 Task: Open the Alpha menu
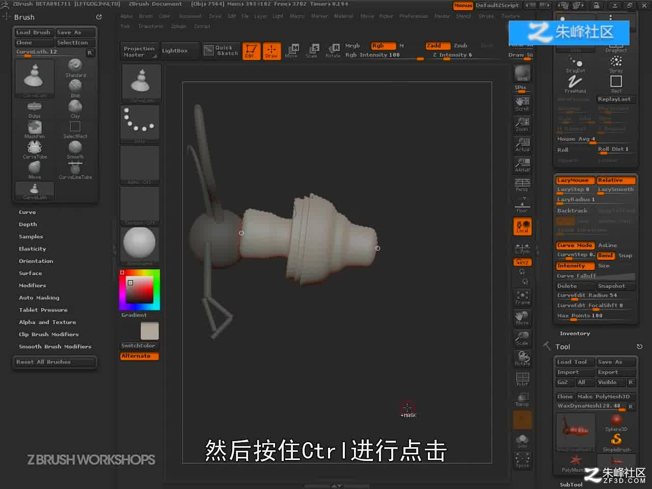[126, 16]
